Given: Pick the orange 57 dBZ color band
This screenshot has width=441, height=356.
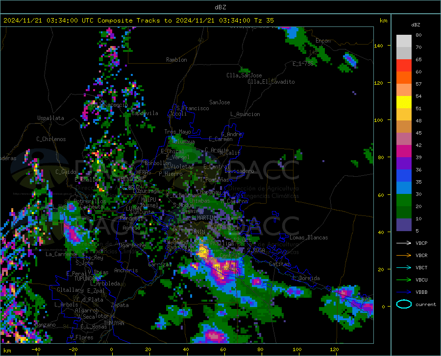Looking at the screenshot, I should click(x=404, y=78).
